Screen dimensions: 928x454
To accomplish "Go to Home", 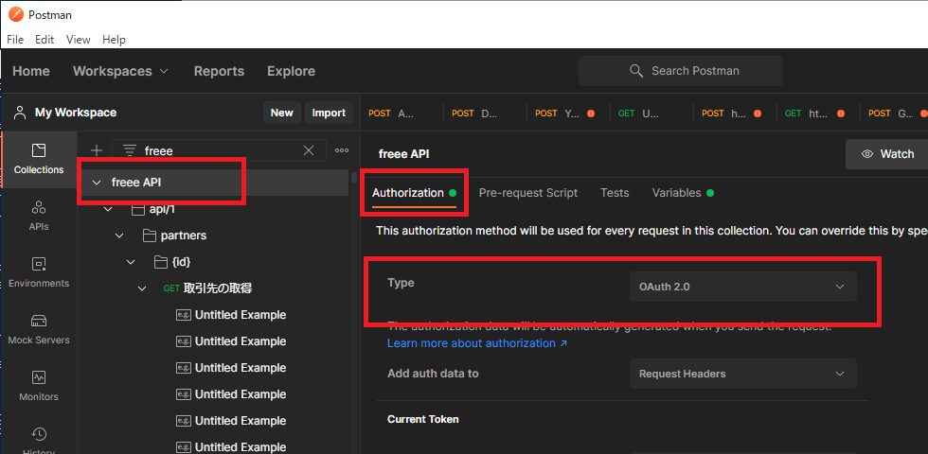I will click(30, 71).
